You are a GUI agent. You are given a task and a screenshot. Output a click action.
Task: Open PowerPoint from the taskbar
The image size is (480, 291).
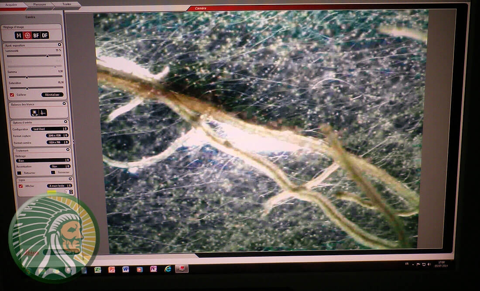coord(112,270)
